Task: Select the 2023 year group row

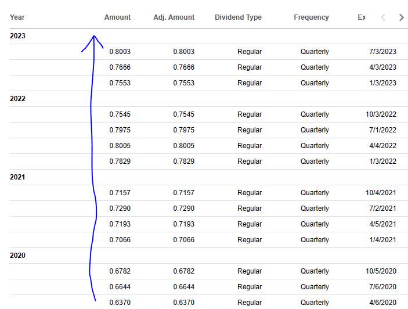Action: (x=208, y=36)
